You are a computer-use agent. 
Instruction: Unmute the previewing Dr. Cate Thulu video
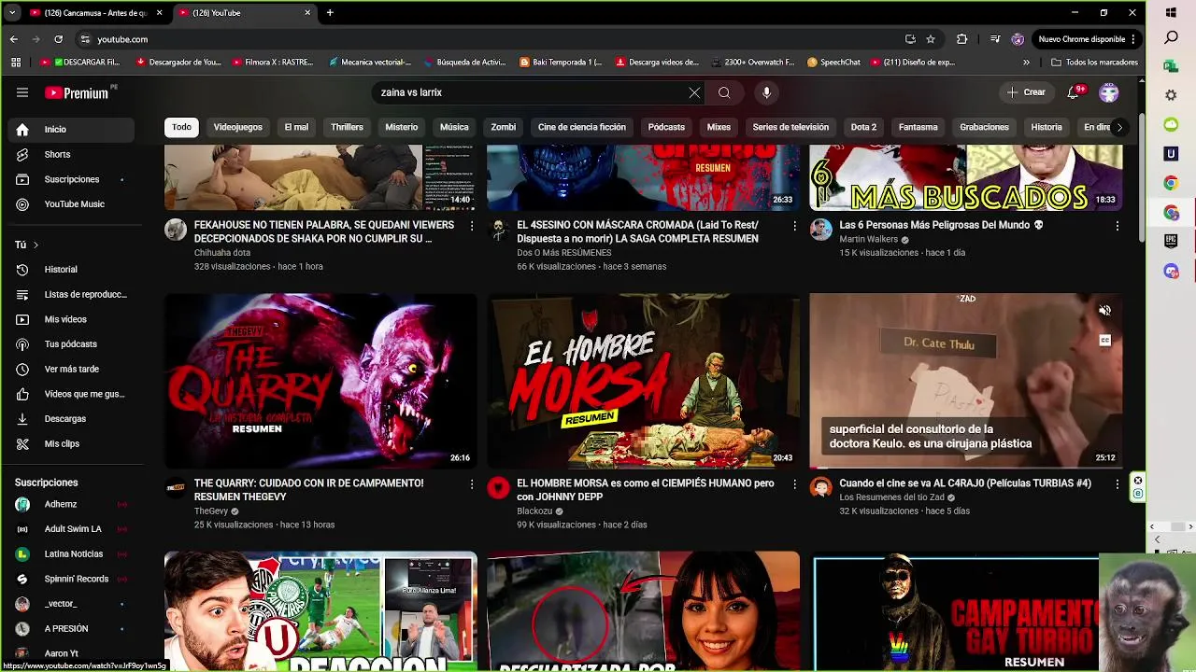(x=1104, y=311)
